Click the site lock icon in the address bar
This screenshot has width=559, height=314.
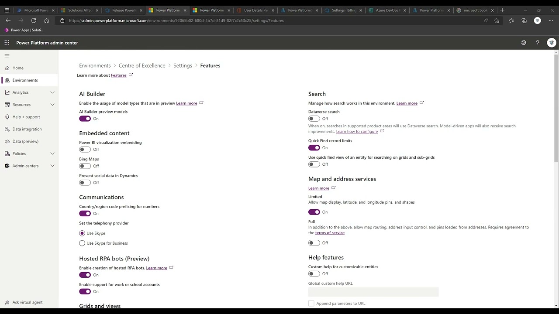[x=62, y=20]
